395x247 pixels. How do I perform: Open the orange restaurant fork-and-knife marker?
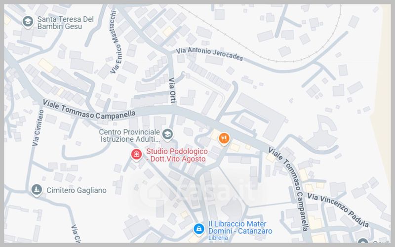(x=224, y=139)
